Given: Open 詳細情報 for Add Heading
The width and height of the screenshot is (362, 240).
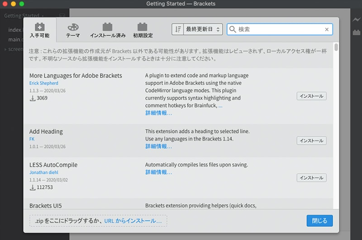Looking at the screenshot, I should pyautogui.click(x=158, y=147).
